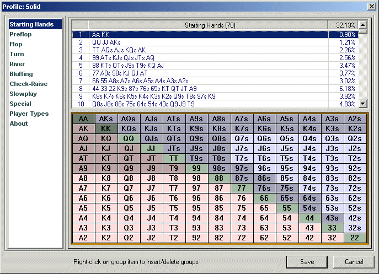The height and width of the screenshot is (274, 379).
Task: Click the 72s cell in hand grid
Action: [x=355, y=188]
